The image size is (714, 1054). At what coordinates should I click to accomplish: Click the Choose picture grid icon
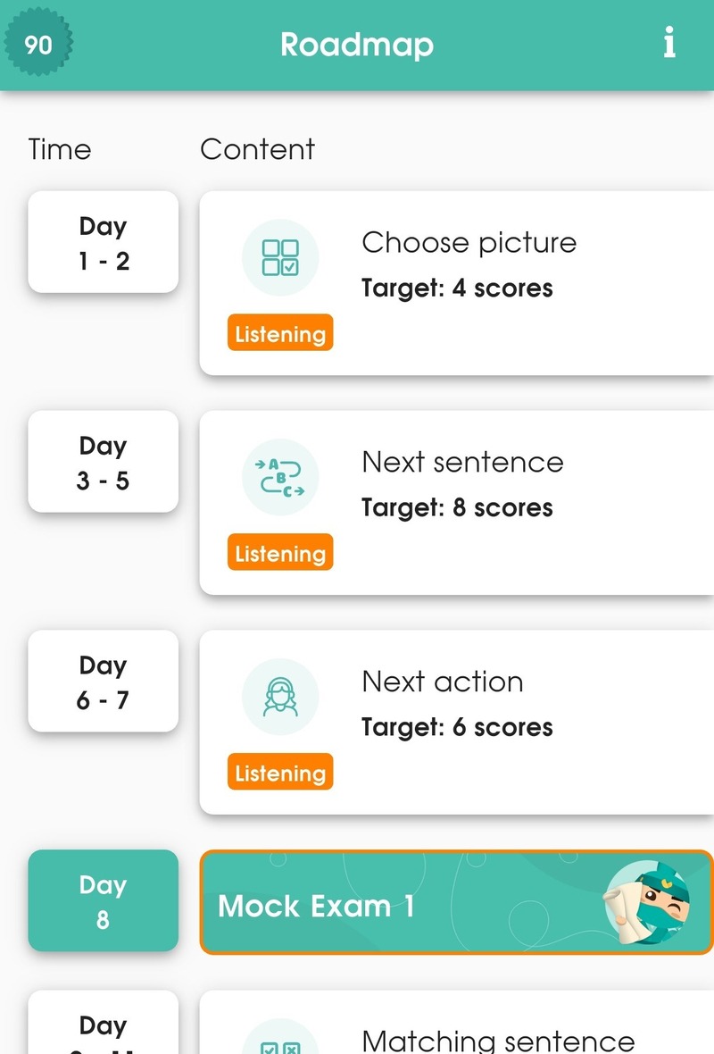[x=280, y=257]
